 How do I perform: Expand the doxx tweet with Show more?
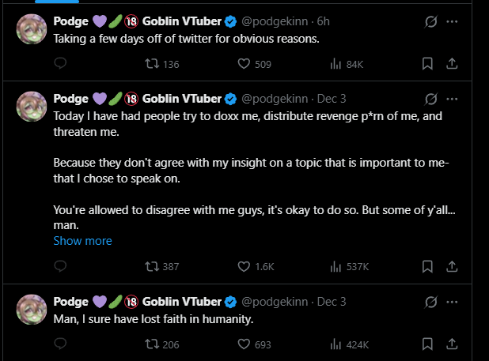pos(82,241)
